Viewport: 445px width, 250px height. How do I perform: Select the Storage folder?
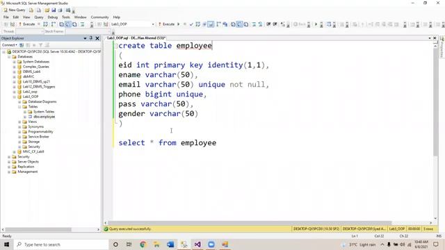[34, 142]
